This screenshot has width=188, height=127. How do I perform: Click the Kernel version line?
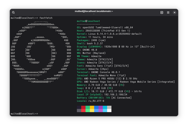[x=109, y=34]
